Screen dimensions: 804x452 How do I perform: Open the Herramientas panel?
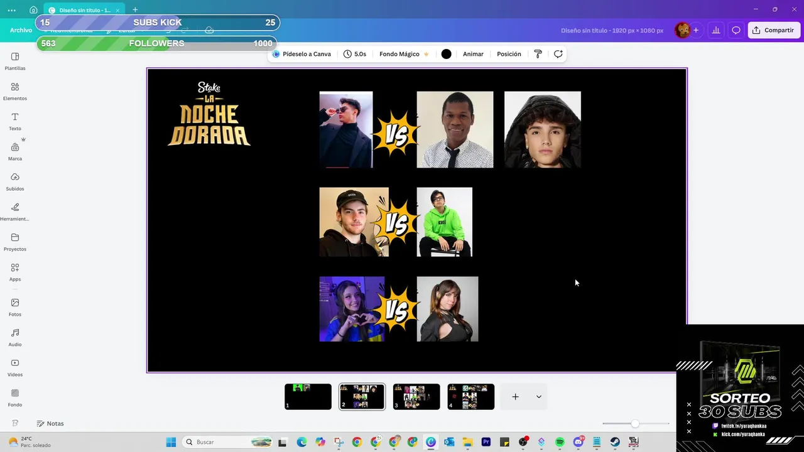tap(15, 212)
